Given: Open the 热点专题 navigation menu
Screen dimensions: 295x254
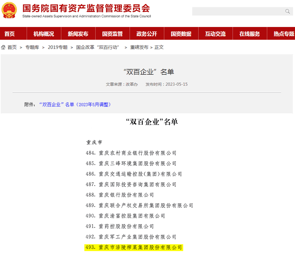Looking at the screenshot, I should click(281, 34).
